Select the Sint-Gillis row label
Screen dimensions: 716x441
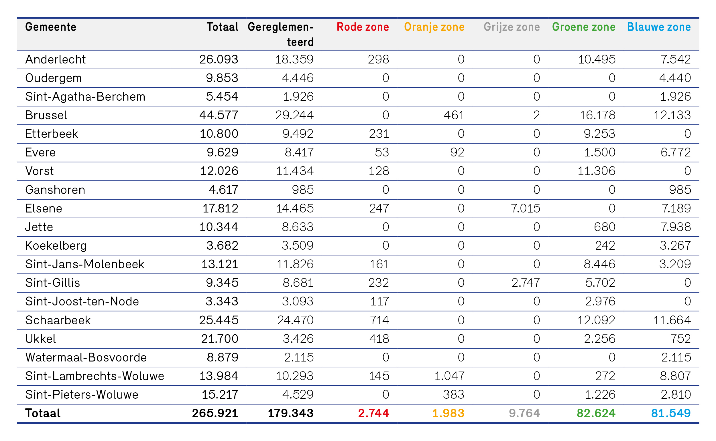coord(53,283)
